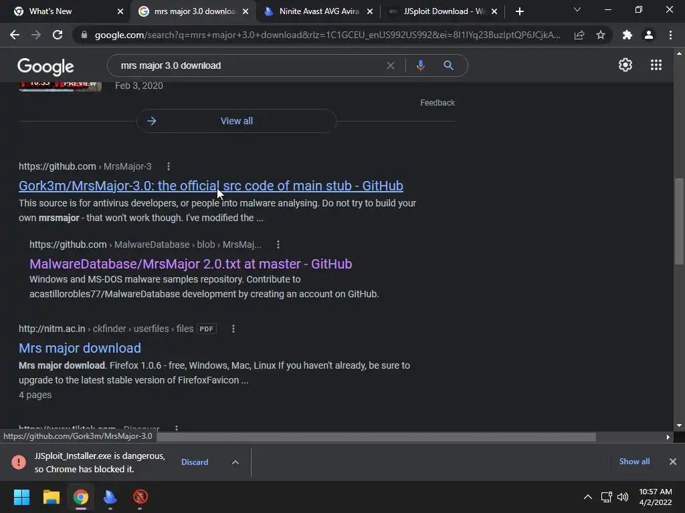The image size is (685, 513).
Task: Open network status in system tray
Action: (x=606, y=497)
